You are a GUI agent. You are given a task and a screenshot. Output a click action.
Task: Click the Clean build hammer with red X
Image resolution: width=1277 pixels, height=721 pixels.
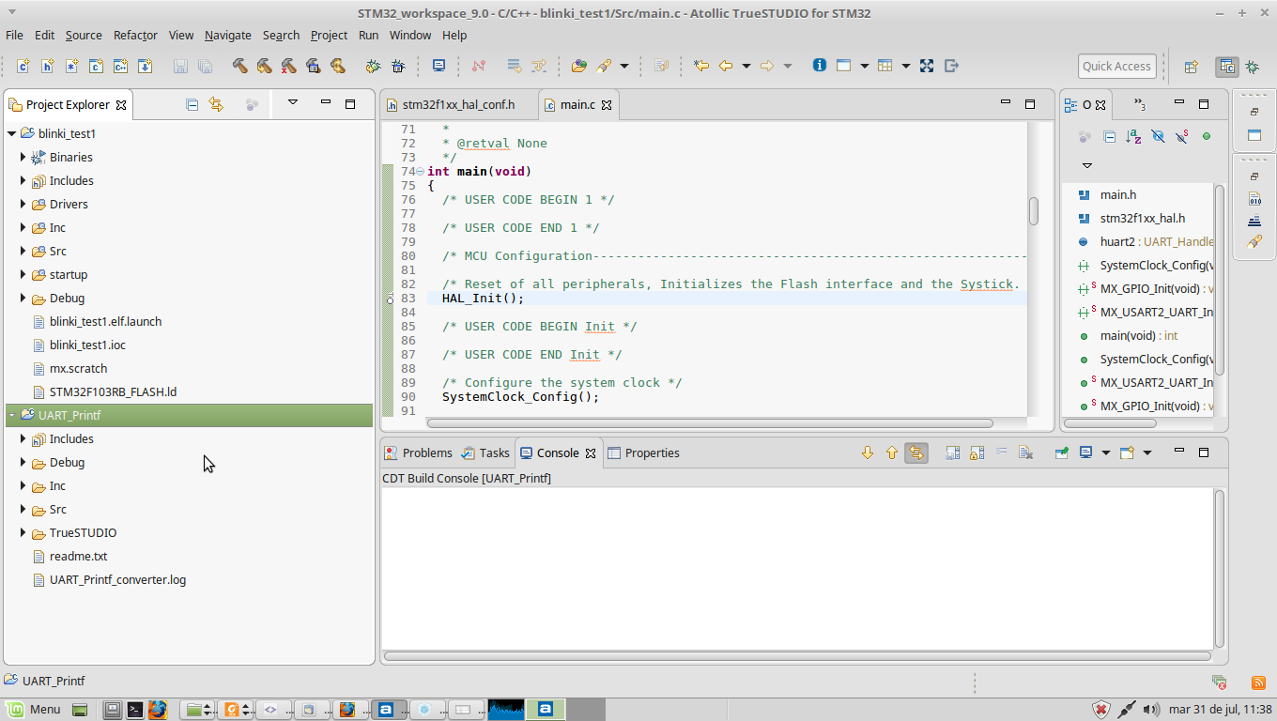coord(289,66)
